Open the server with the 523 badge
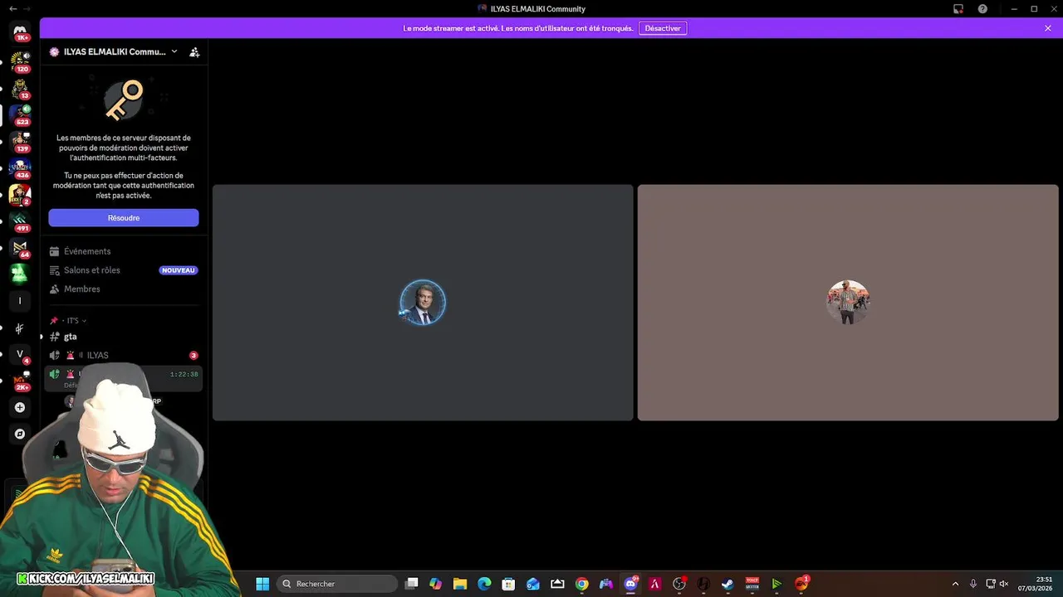Viewport: 1063px width, 597px height. click(20, 114)
